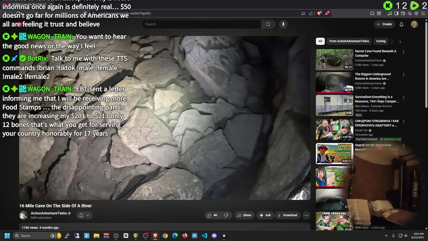Click the Windows taskbar Search box
Viewport: 428px width, 241px height.
[37, 236]
